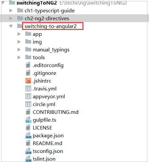
Task: Expand the manual_typings folder arrow
Action: tap(19, 49)
